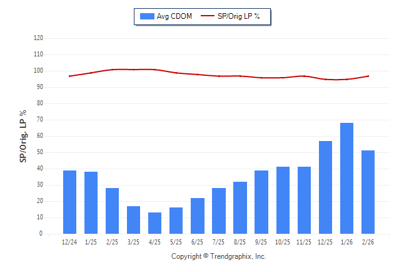Click the red line point above 4/25
Screen dimensions: 404x272
[x=154, y=70]
